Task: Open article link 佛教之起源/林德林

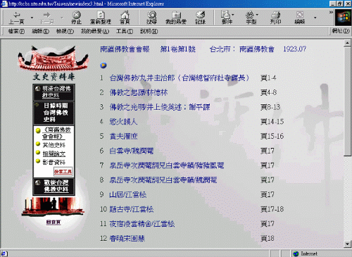Action: coord(139,92)
